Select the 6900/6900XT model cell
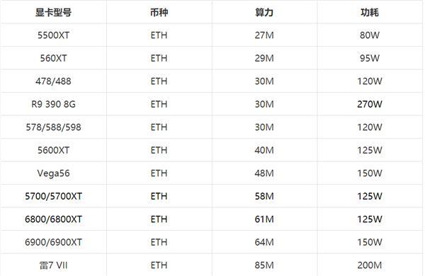The width and height of the screenshot is (425, 276). tap(53, 242)
